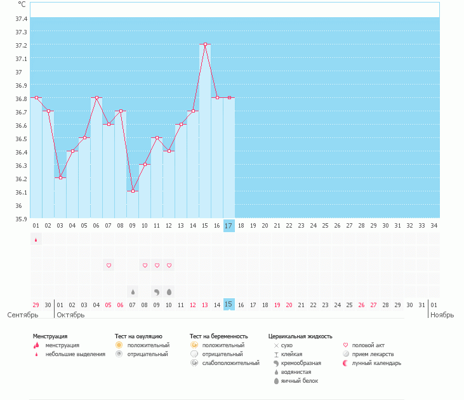Viewport: 464px width, 400px height.
Task: Select highlighted cycle day 17 on axis
Action: (x=229, y=225)
